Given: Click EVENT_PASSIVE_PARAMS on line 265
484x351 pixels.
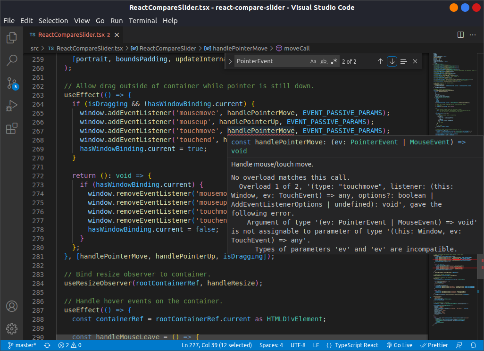Looking at the screenshot, I should coord(342,113).
